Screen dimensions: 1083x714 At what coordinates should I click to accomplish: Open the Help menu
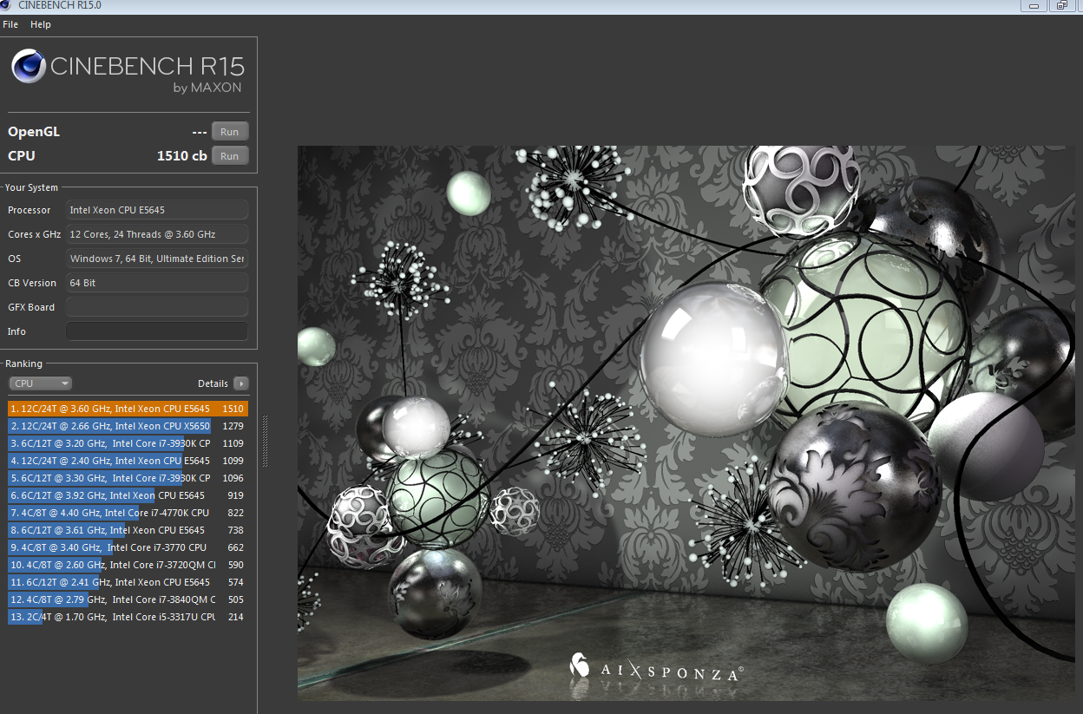pos(41,24)
